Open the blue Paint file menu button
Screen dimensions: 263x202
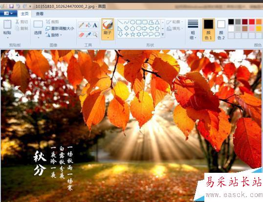[x=8, y=13]
